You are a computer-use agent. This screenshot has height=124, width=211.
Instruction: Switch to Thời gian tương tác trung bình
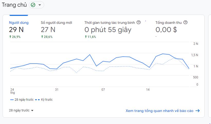click(109, 23)
